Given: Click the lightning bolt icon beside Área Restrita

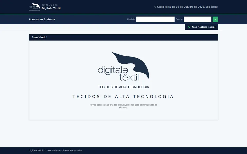Looking at the screenshot, I should [189, 27].
